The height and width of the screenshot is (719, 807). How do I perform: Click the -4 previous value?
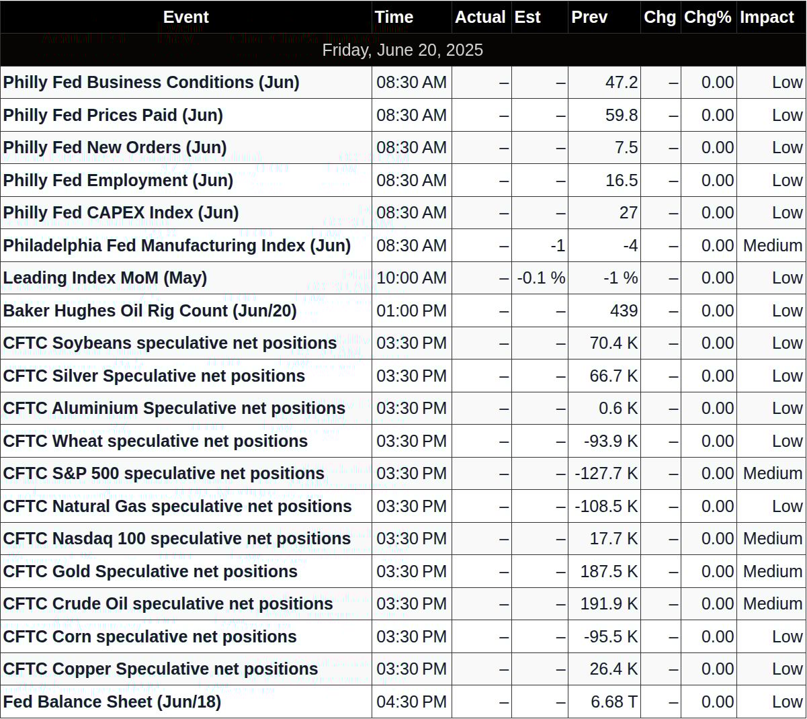pyautogui.click(x=630, y=246)
